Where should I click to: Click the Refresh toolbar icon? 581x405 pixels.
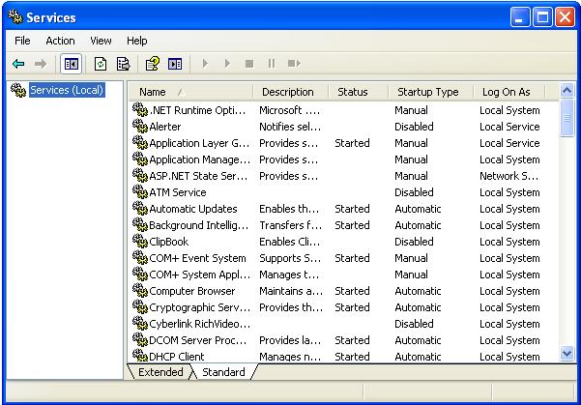pyautogui.click(x=101, y=64)
